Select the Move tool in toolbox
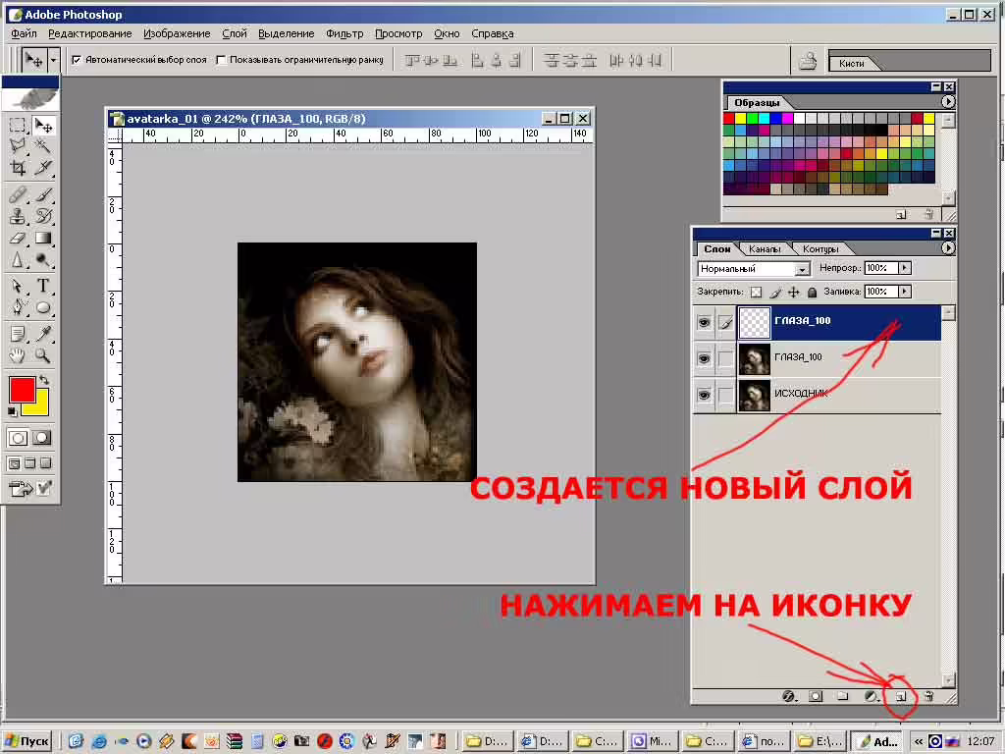This screenshot has height=754, width=1005. tap(43, 126)
